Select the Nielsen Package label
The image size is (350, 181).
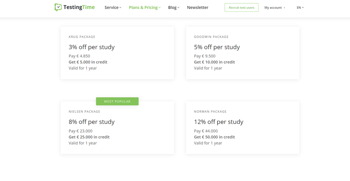click(x=85, y=111)
